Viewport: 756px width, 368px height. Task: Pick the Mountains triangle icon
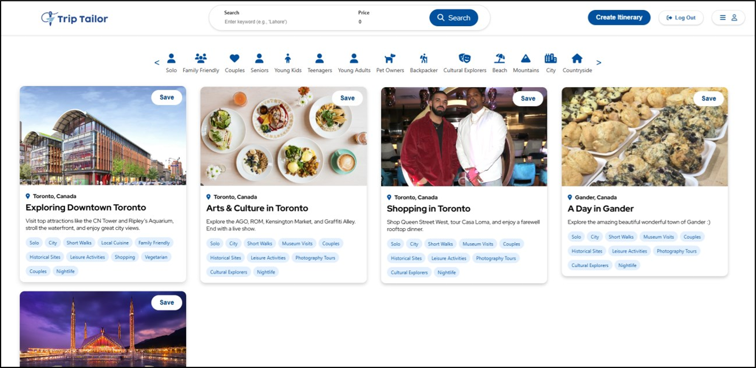click(526, 58)
